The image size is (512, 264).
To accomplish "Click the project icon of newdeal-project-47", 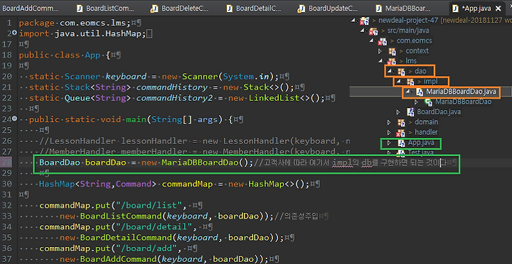I will click(x=364, y=21).
